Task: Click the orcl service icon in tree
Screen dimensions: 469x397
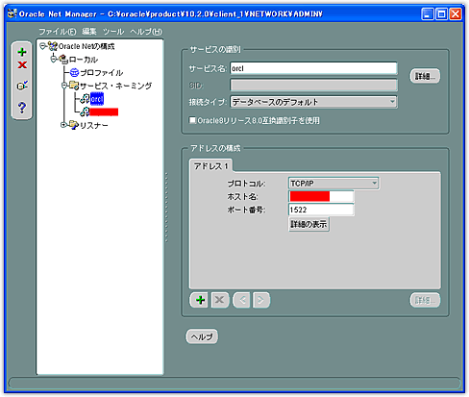Action: click(85, 99)
